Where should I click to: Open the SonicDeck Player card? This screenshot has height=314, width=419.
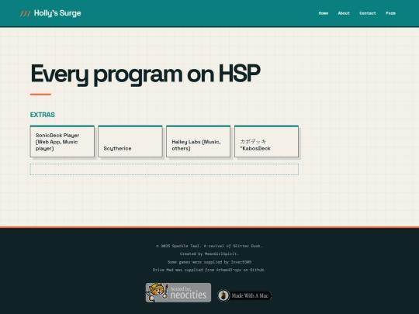[x=62, y=142]
